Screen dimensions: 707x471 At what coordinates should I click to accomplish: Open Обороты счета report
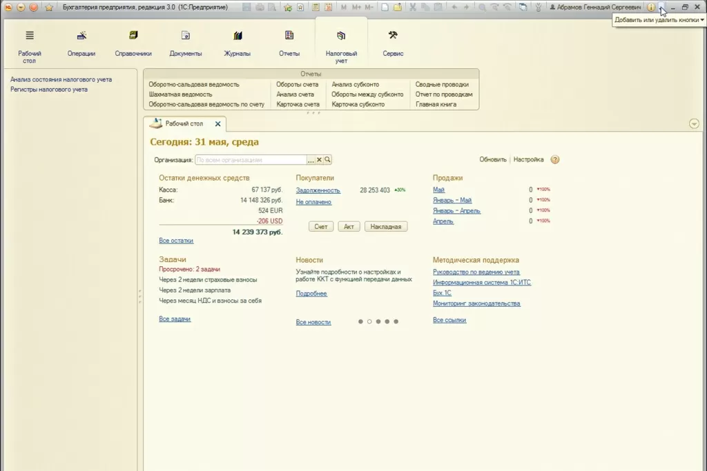(297, 84)
